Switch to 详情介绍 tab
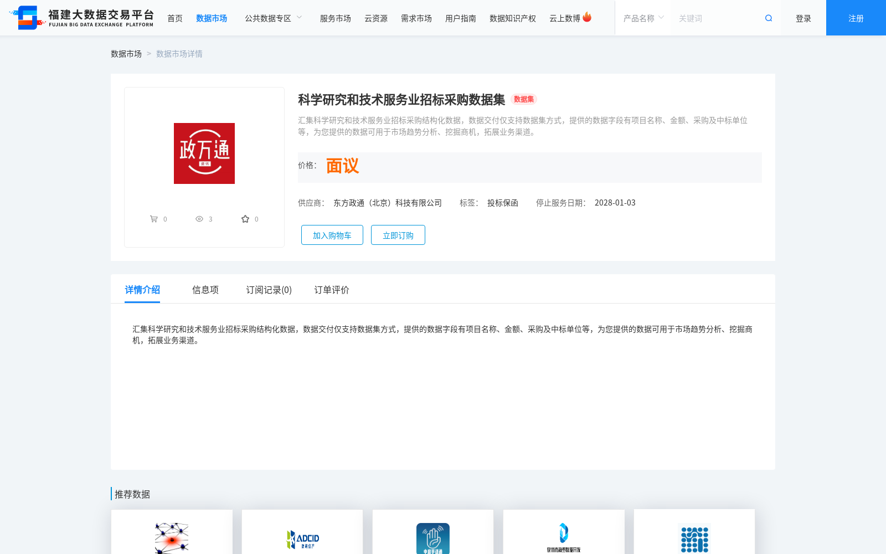Viewport: 886px width, 554px height. pyautogui.click(x=142, y=290)
